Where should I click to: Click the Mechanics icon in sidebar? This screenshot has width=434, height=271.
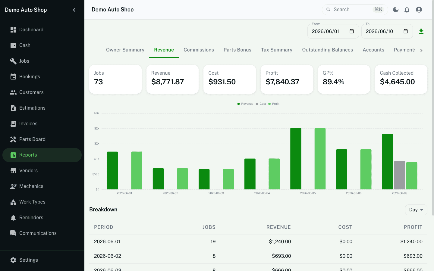coord(13,186)
